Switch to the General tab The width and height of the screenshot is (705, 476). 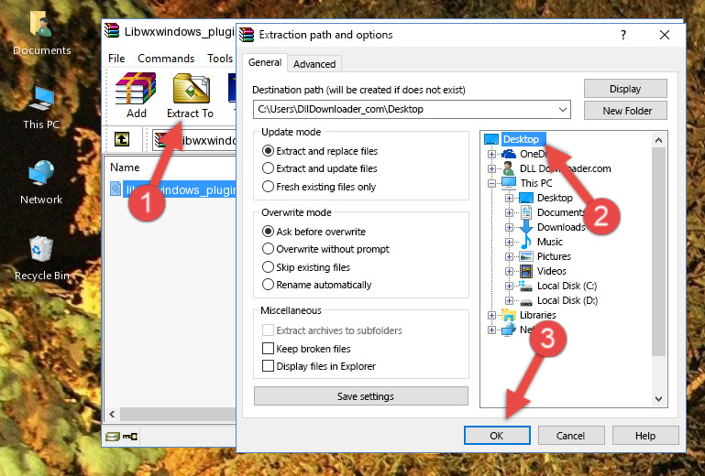pos(265,62)
